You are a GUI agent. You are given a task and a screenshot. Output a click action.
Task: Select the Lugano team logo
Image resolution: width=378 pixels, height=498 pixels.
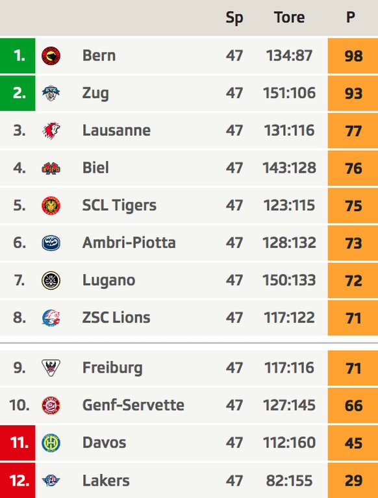[x=51, y=280]
